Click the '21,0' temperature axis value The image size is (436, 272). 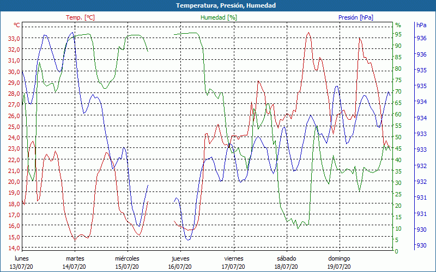click(x=14, y=170)
